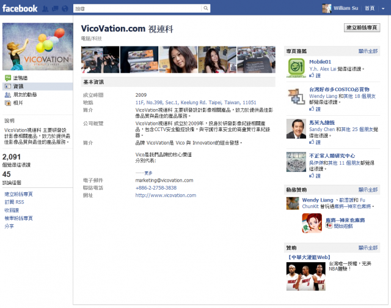Click 建立粉絲專頁 button at top right
Viewport: 391px width, 308px height.
coord(362,28)
